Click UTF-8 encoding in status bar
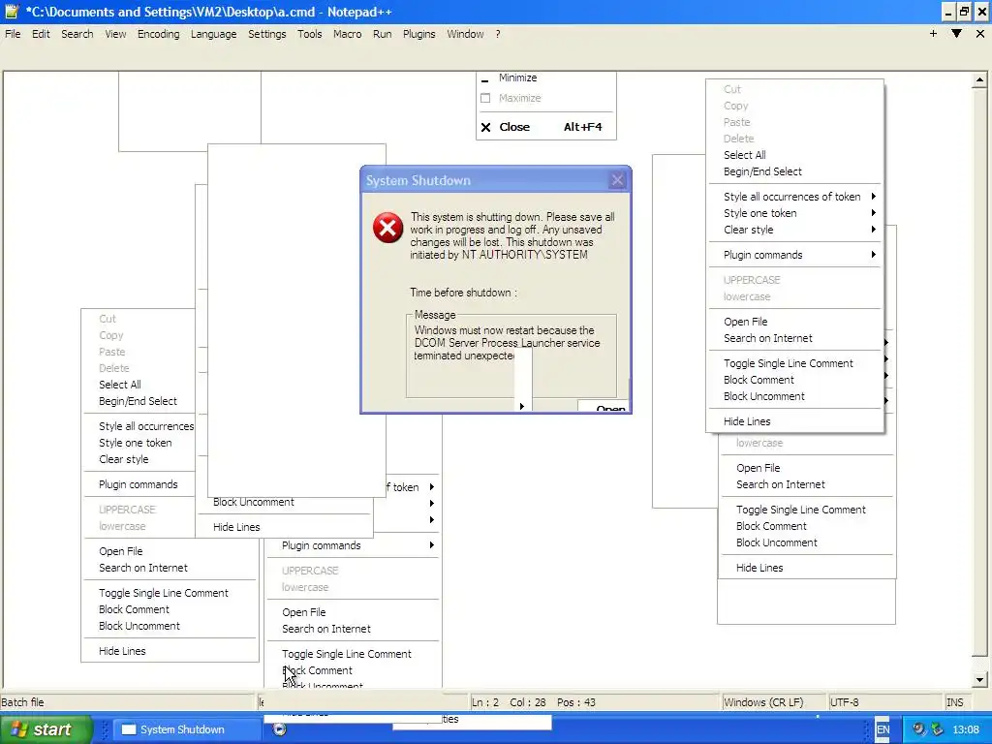 click(x=885, y=702)
